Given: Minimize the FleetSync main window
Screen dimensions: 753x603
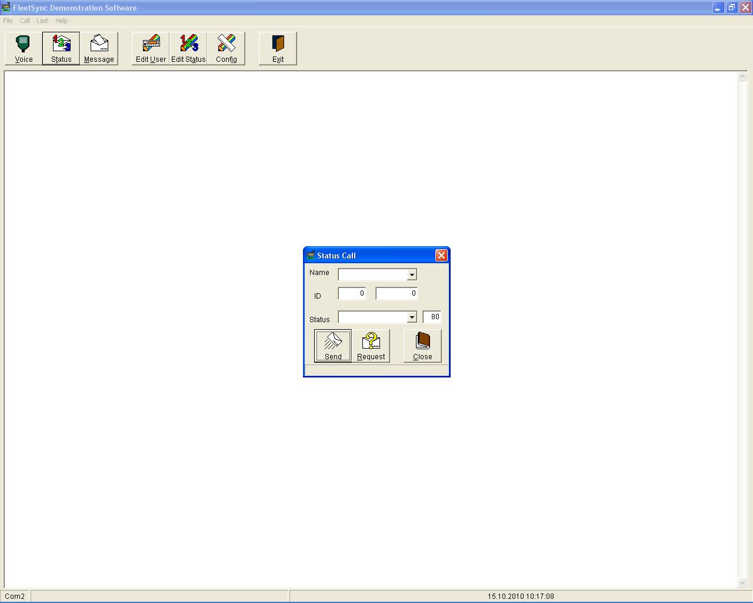Looking at the screenshot, I should pyautogui.click(x=718, y=8).
